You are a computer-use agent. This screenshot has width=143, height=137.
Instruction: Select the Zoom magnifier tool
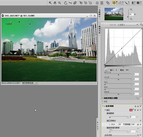60,3
